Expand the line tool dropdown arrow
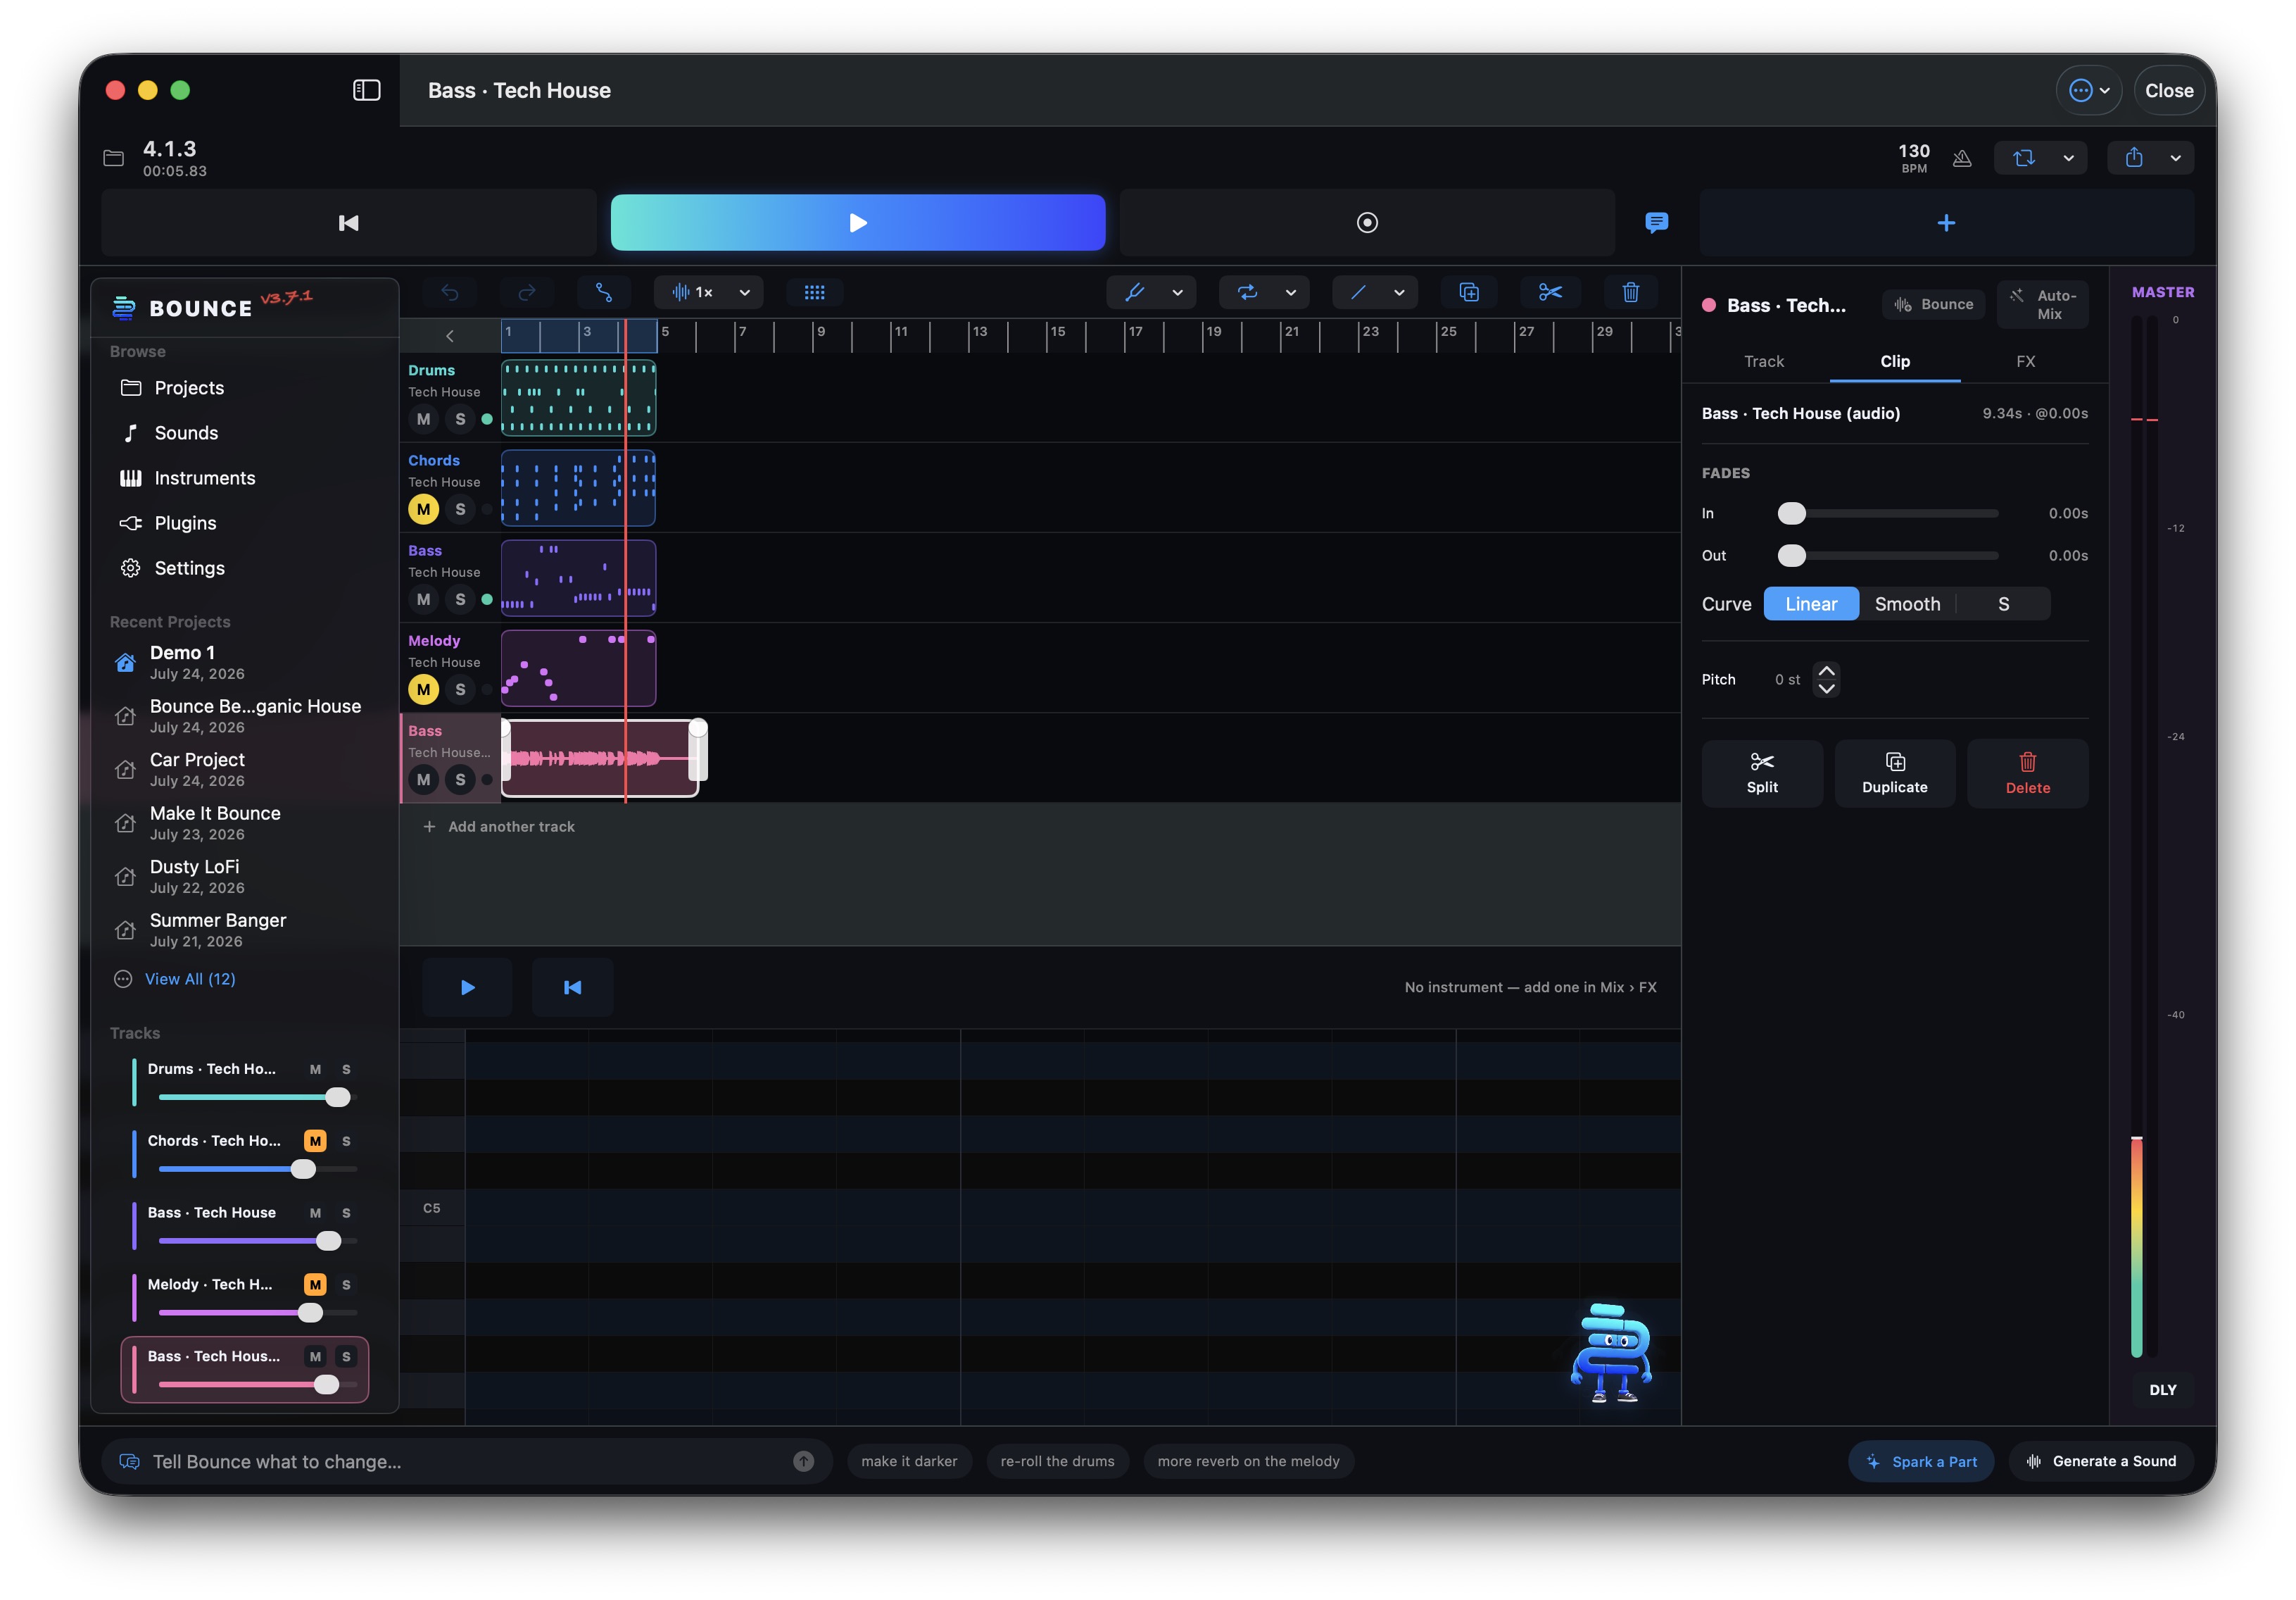The width and height of the screenshot is (2296, 1600). (1398, 292)
